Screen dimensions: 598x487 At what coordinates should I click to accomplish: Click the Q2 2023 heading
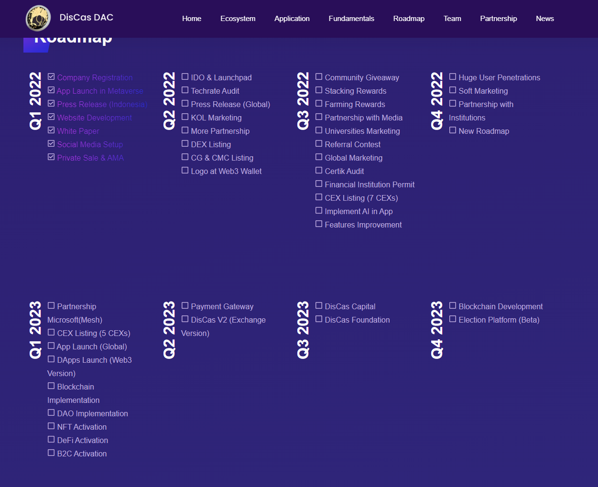(169, 330)
